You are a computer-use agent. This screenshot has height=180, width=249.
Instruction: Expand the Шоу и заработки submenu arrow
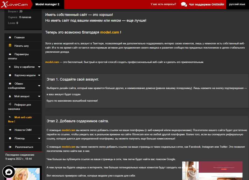(x=39, y=67)
